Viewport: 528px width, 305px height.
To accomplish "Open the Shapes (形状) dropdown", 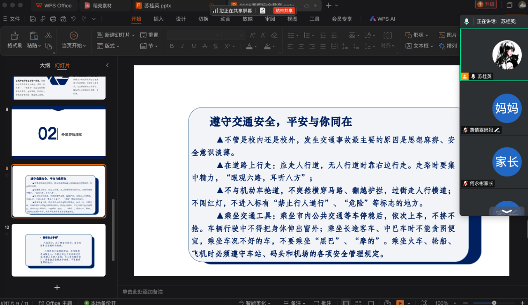I will click(427, 35).
